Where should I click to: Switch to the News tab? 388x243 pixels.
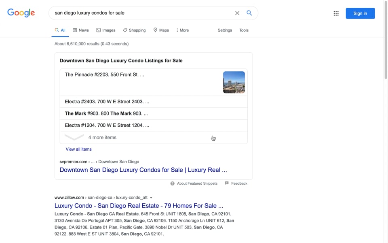[81, 30]
